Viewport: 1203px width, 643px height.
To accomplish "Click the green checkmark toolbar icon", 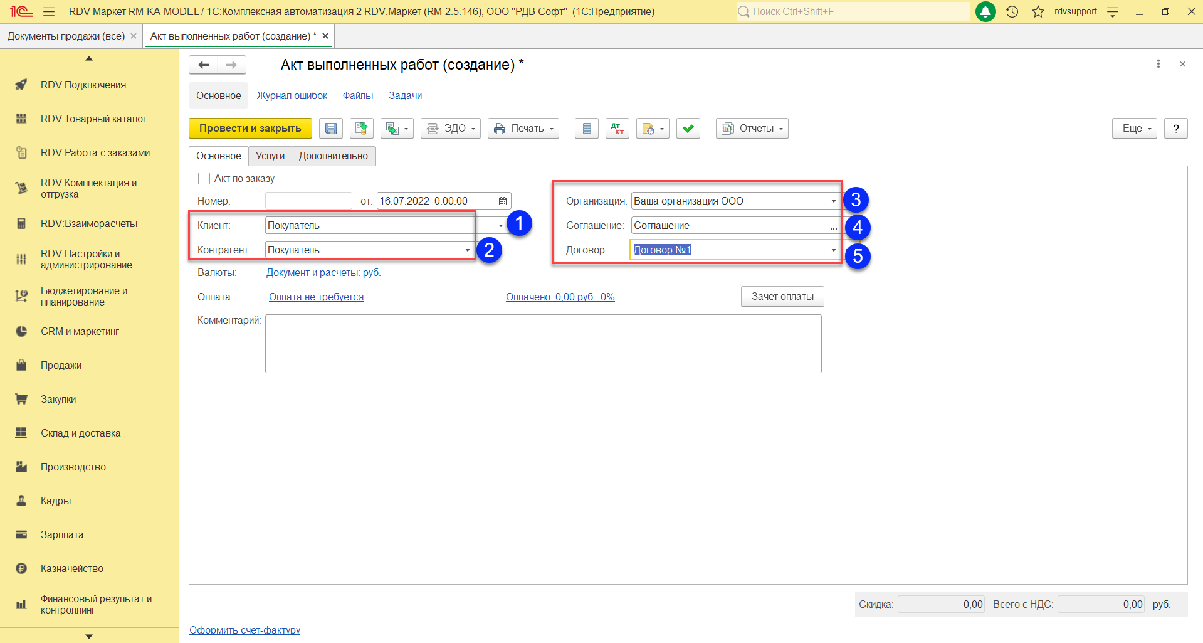I will coord(688,129).
